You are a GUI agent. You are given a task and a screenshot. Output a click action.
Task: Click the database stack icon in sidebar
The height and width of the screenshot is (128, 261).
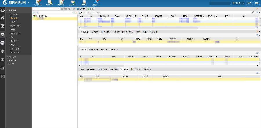coord(3,34)
